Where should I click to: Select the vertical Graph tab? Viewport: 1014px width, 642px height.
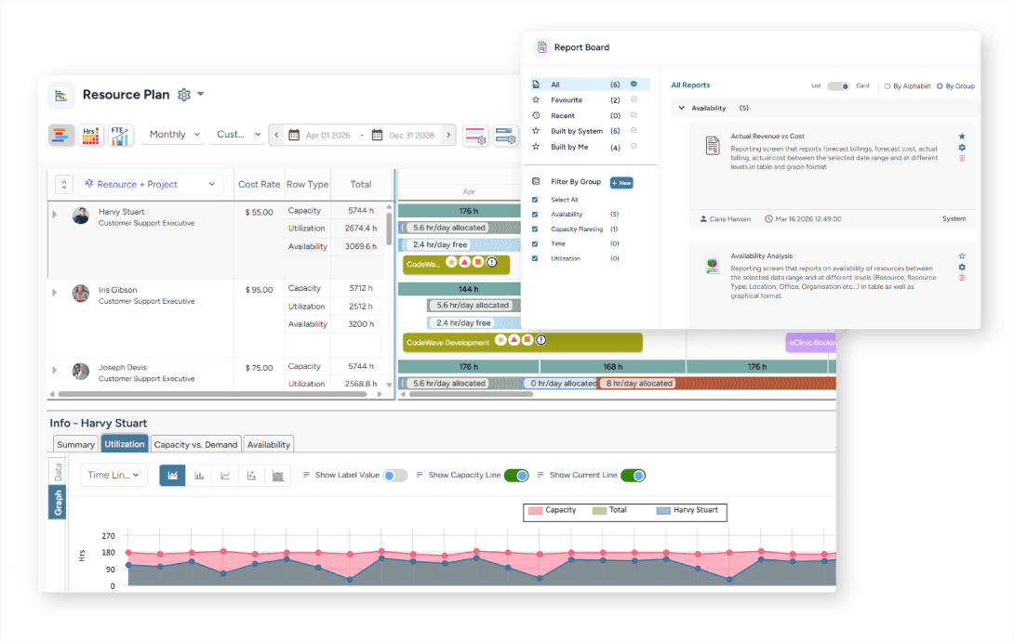[58, 503]
